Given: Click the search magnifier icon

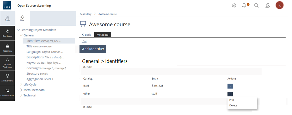Looking at the screenshot, I should tap(257, 6).
